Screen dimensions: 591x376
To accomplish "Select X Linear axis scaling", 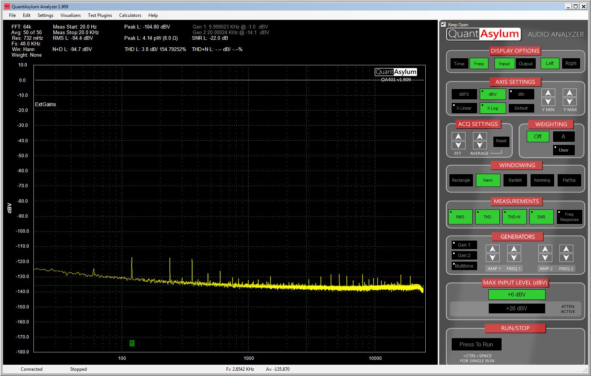I will tap(464, 108).
